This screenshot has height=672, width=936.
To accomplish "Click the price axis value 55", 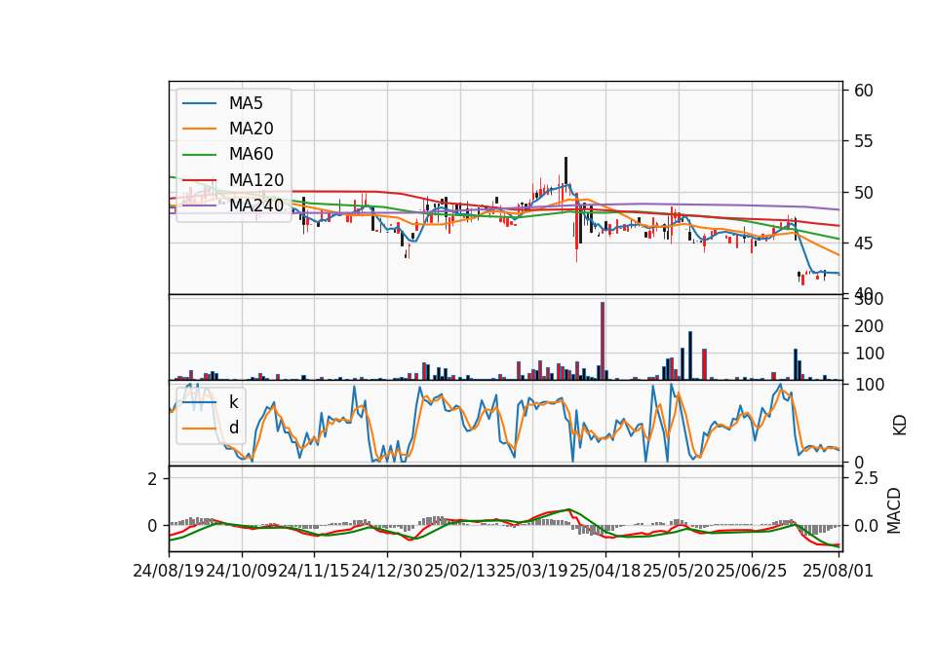I will tap(863, 141).
